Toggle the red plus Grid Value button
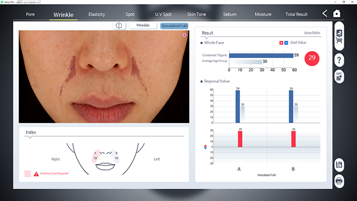 (x=281, y=43)
